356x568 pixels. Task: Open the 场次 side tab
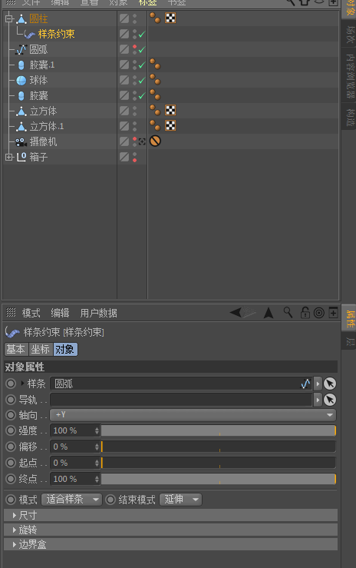(349, 35)
